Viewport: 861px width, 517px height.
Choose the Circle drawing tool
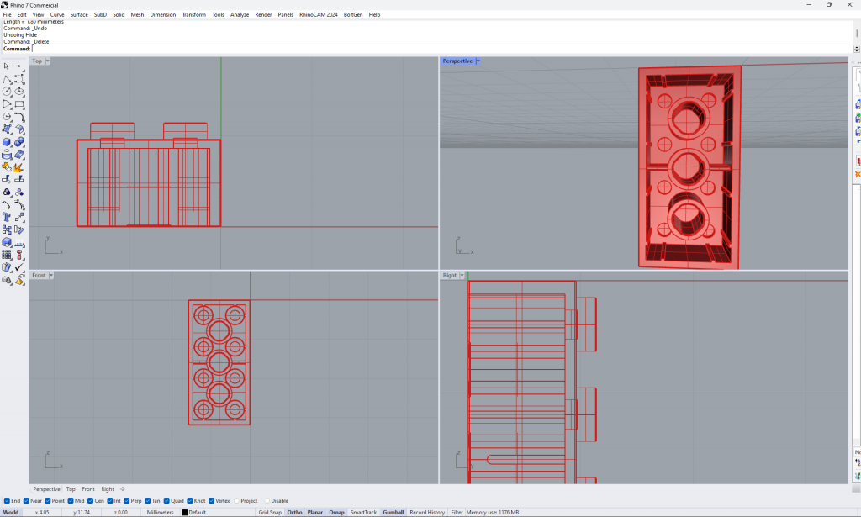click(x=7, y=92)
